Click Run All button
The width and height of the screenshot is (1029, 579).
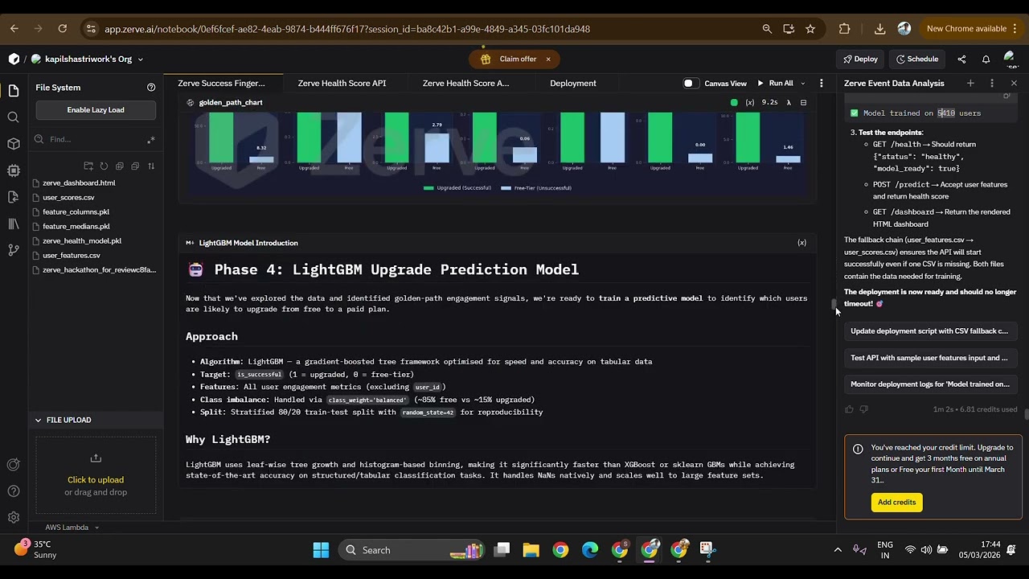775,83
